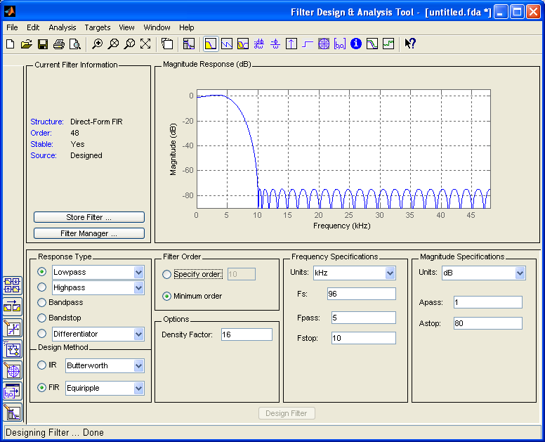Show the Filter Information icon
545x442 pixels.
pyautogui.click(x=356, y=44)
